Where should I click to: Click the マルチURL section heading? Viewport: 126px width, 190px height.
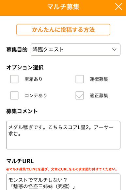click(20, 161)
